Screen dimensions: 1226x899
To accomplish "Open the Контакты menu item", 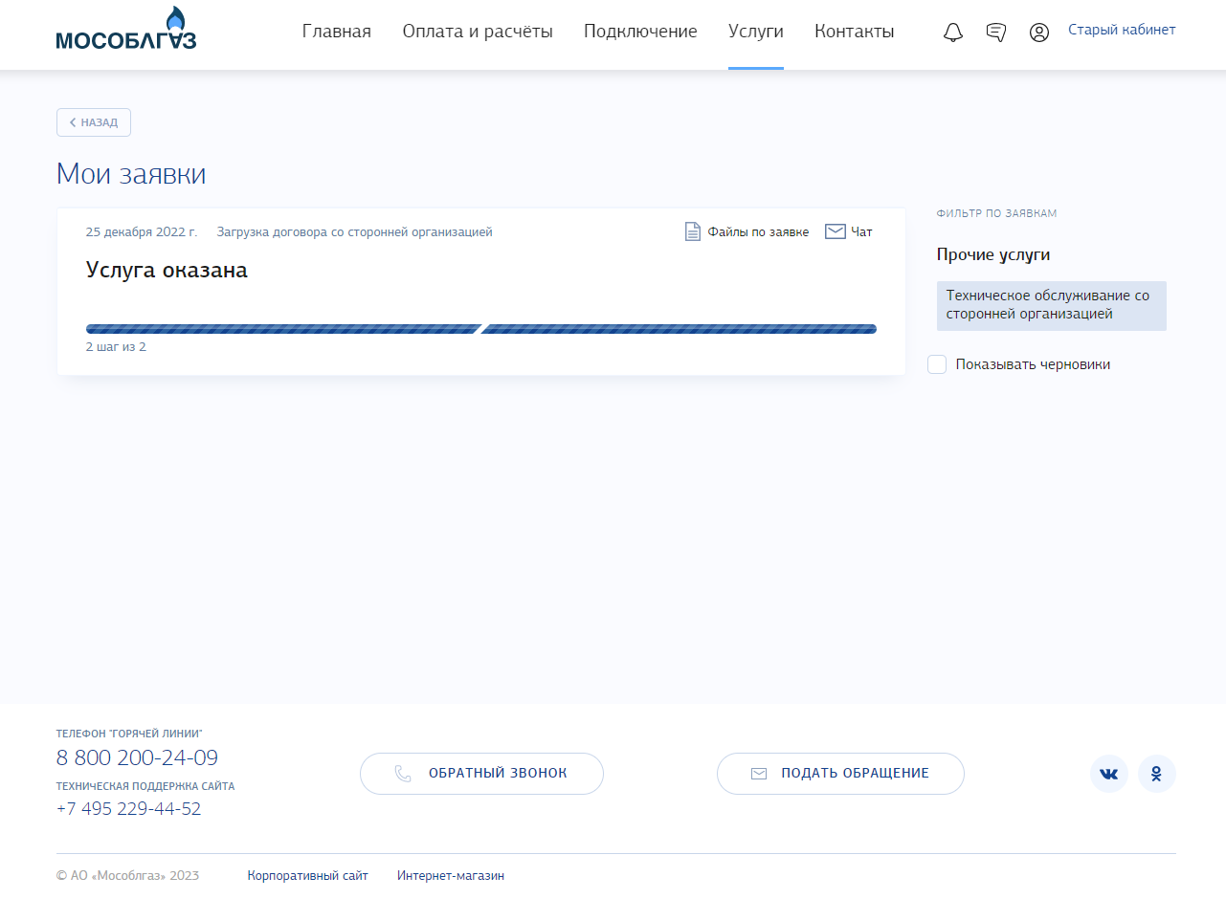I will click(x=855, y=32).
